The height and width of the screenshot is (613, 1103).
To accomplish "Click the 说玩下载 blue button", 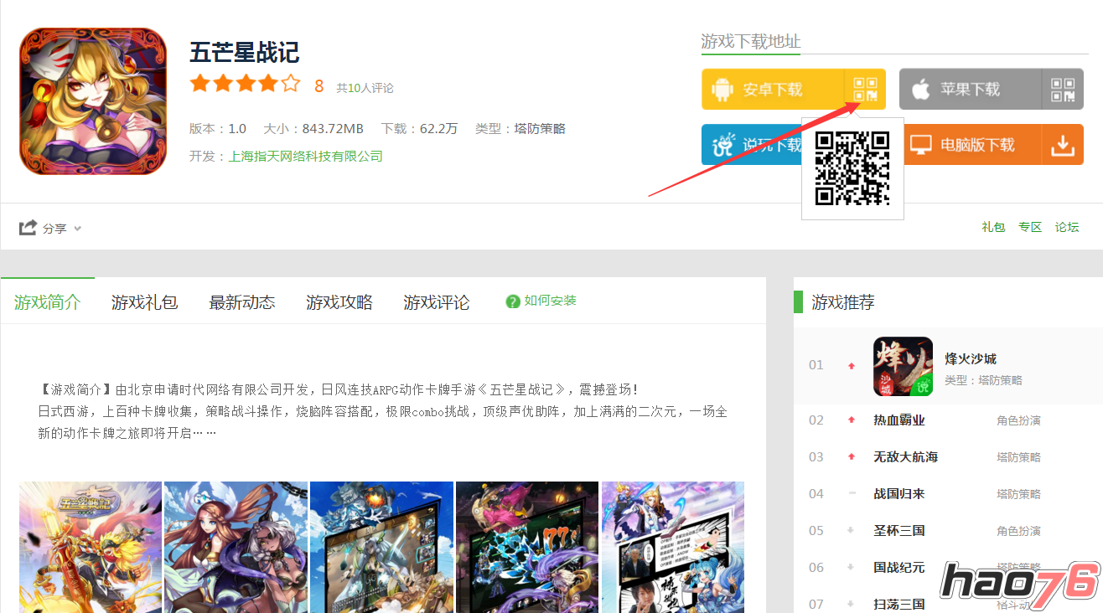I will (752, 145).
